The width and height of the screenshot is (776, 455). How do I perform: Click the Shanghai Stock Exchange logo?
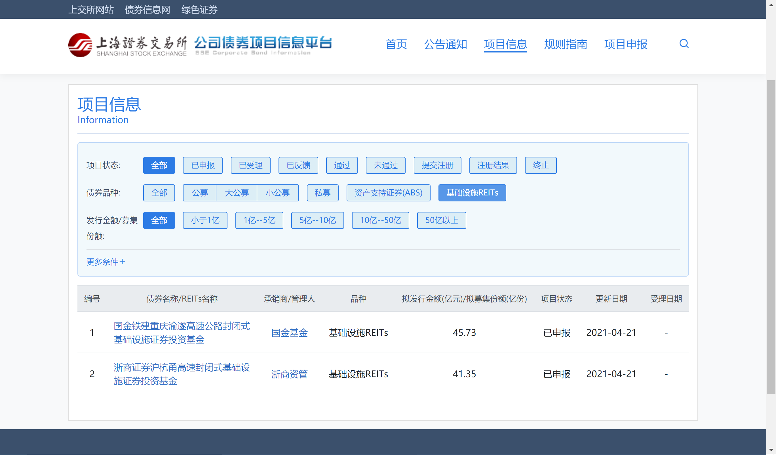click(127, 45)
